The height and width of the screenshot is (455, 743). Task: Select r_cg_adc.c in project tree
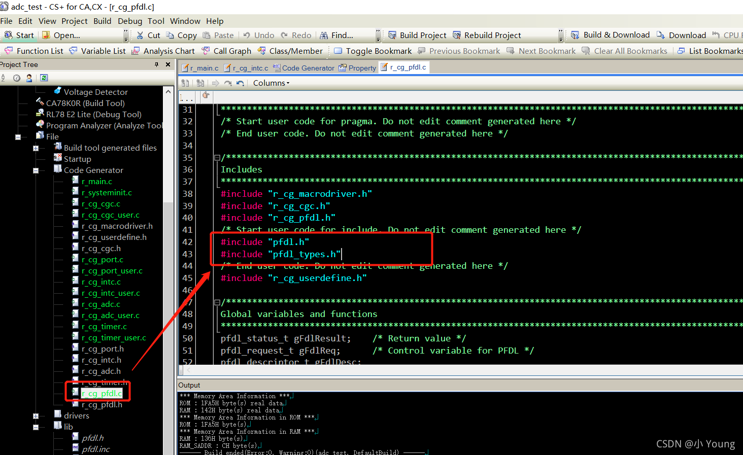(x=101, y=304)
